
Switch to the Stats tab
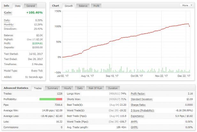tap(18, 6)
